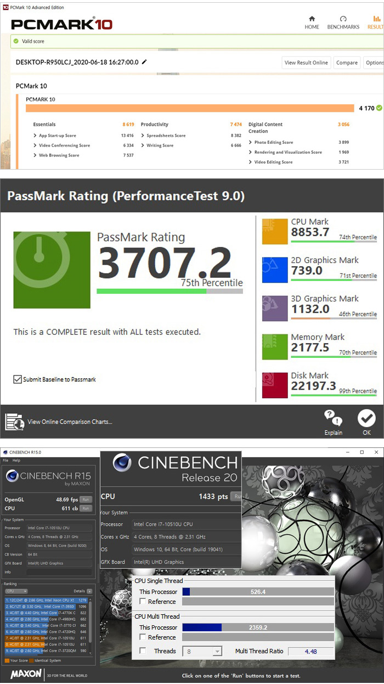The width and height of the screenshot is (384, 684).
Task: Switch to the RESULTS tab
Action: 376,23
